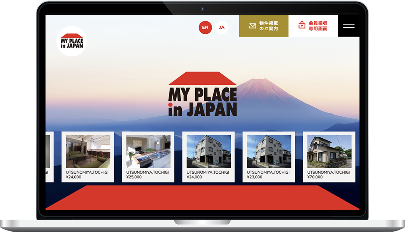Open the kitchen listing photo
This screenshot has width=405, height=232.
tap(148, 151)
